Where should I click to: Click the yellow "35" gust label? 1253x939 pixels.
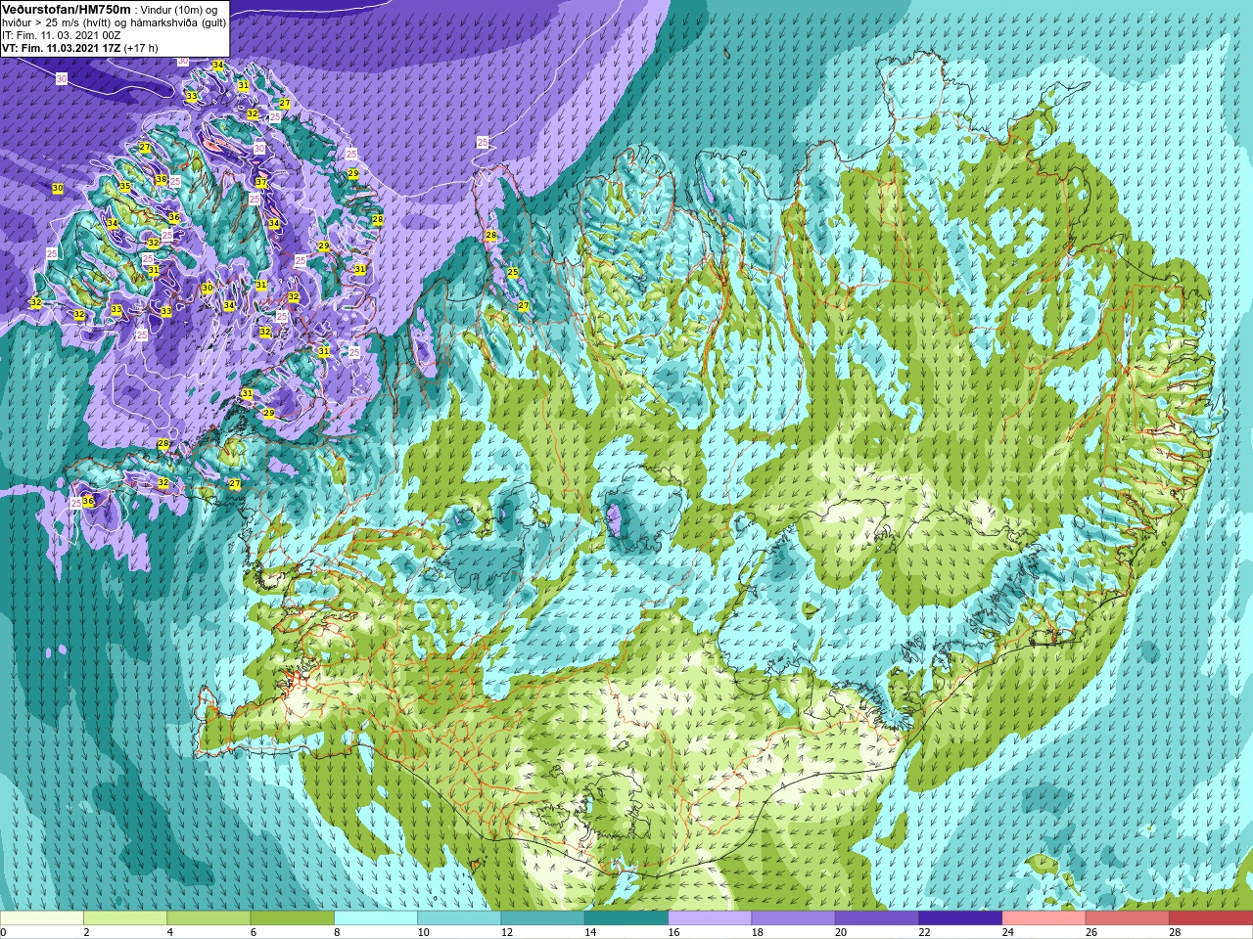coord(125,186)
